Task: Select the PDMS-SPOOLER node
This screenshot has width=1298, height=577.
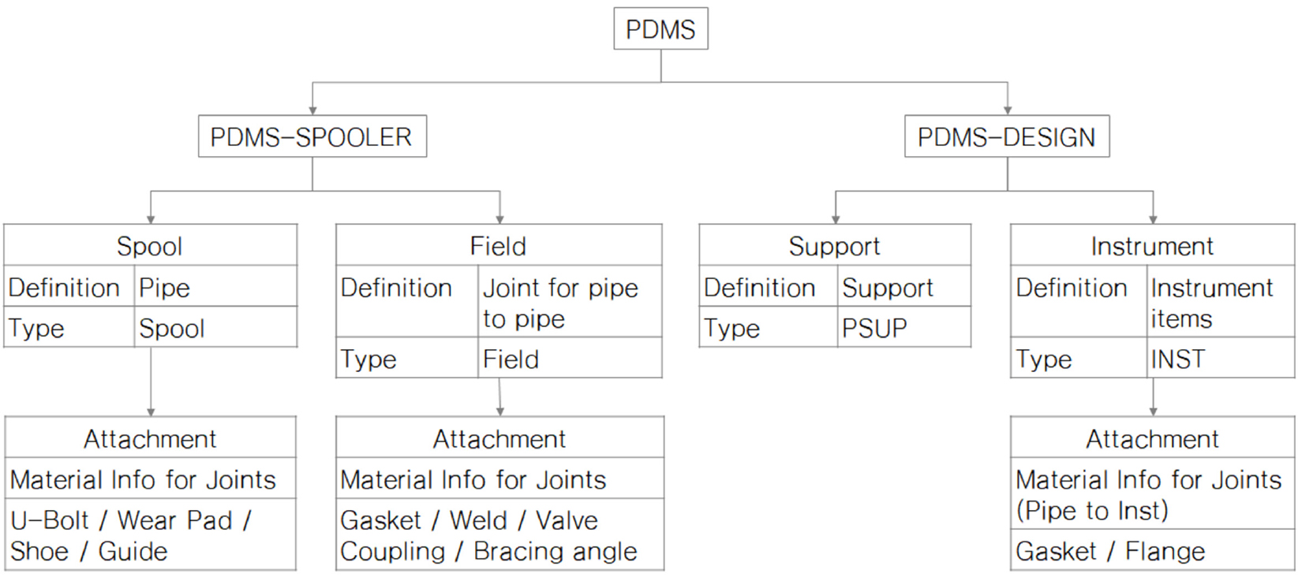Action: click(312, 136)
